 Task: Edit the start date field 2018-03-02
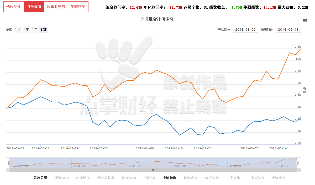tap(245, 30)
